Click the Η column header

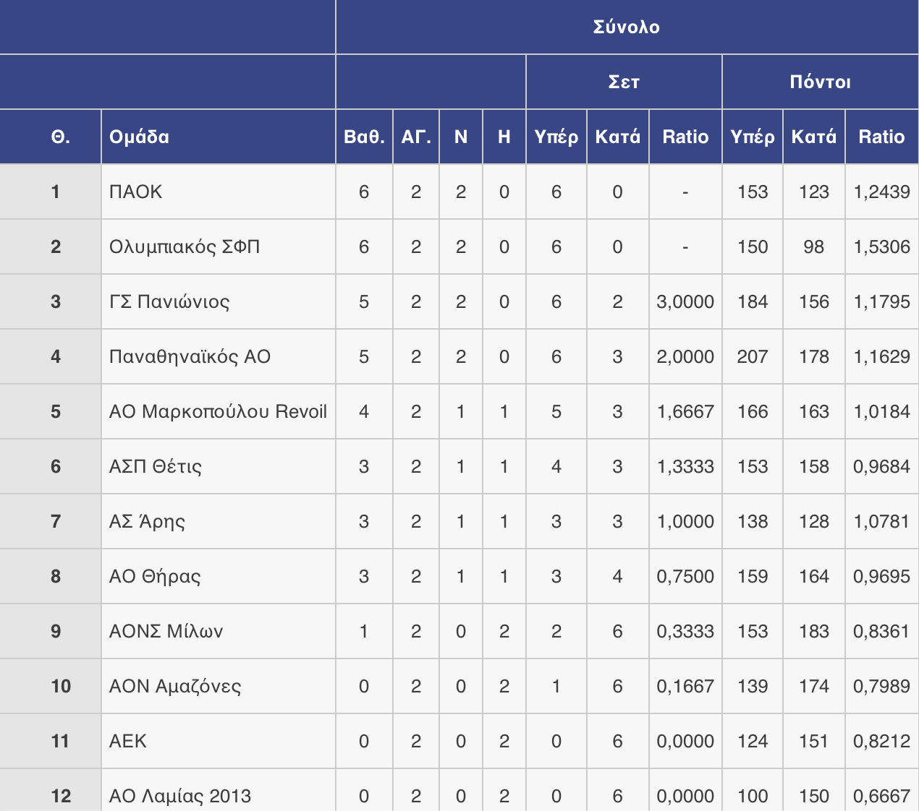tap(504, 137)
